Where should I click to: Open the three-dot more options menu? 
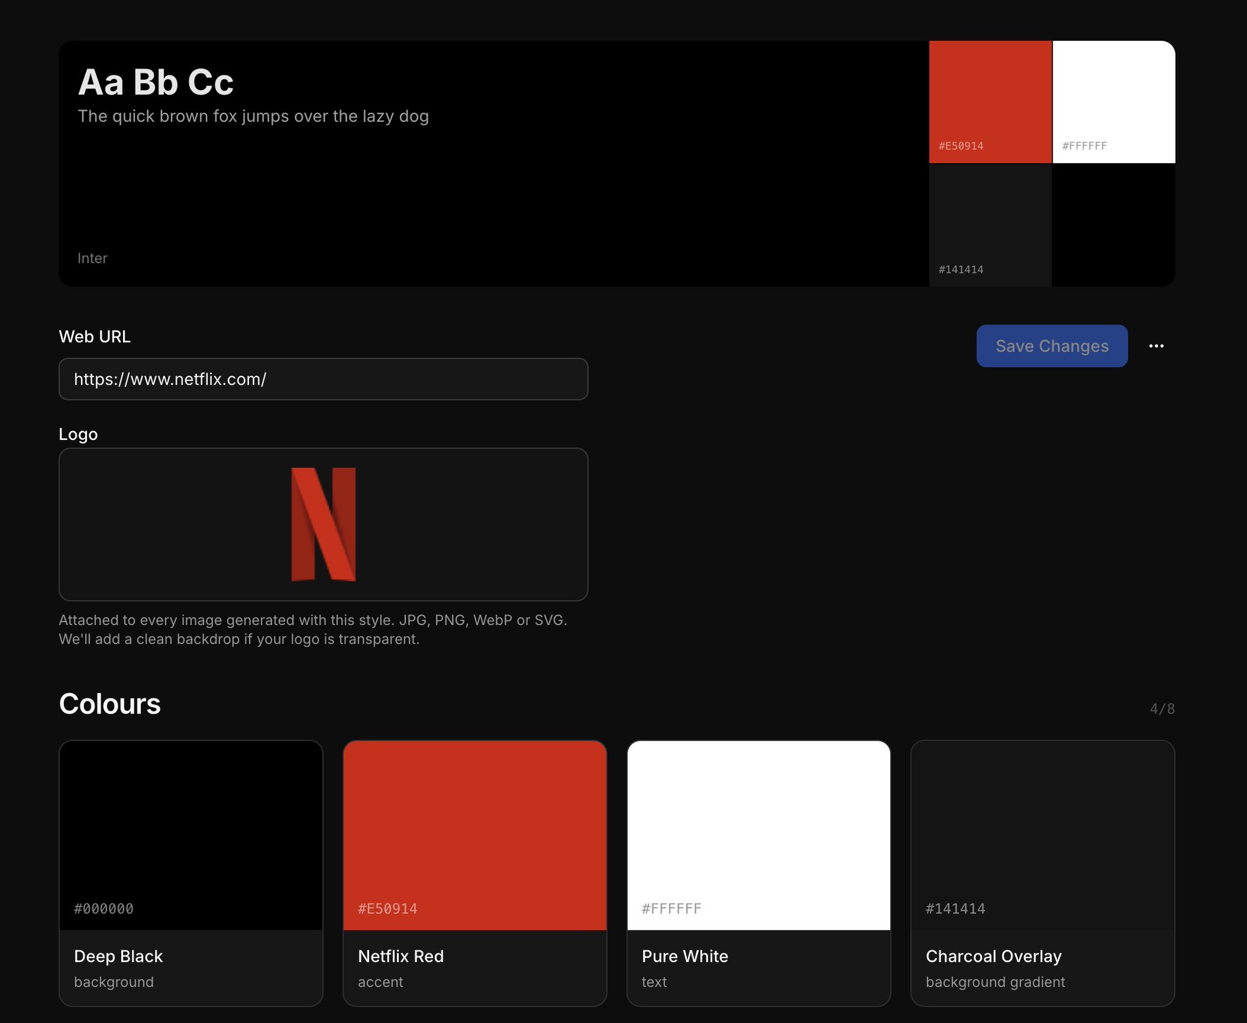(1156, 346)
